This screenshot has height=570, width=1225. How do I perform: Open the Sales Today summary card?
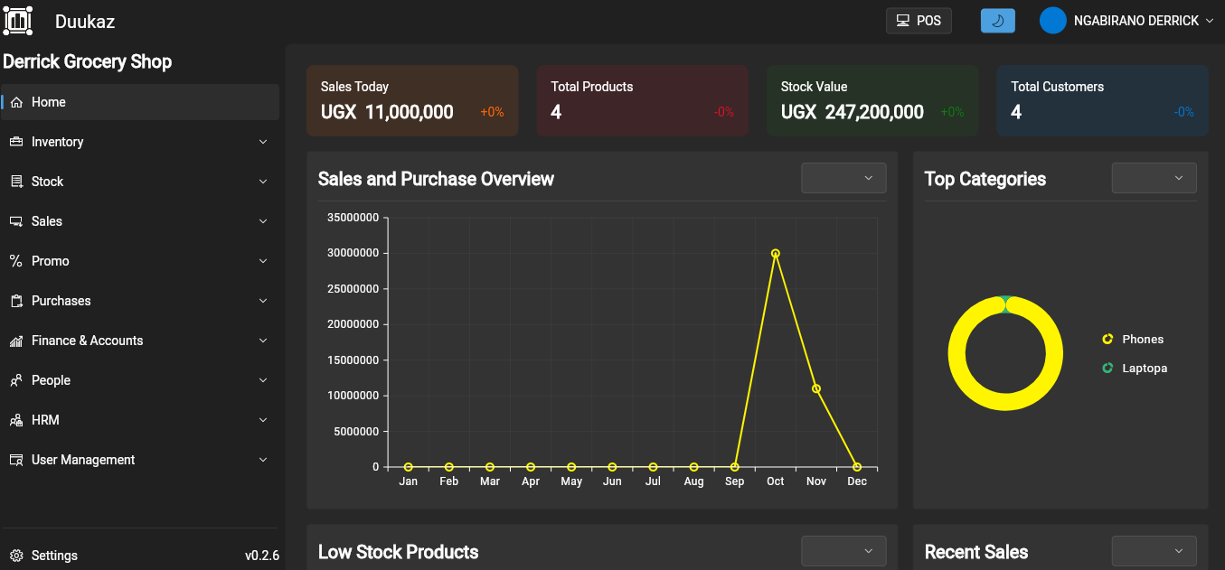click(412, 99)
